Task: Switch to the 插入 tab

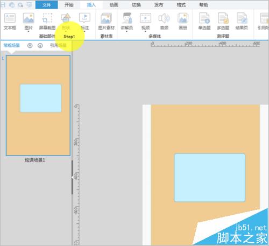Action: tap(91, 5)
